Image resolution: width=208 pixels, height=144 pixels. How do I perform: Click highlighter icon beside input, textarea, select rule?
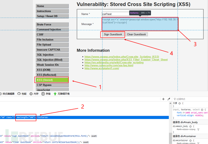tap(202, 110)
